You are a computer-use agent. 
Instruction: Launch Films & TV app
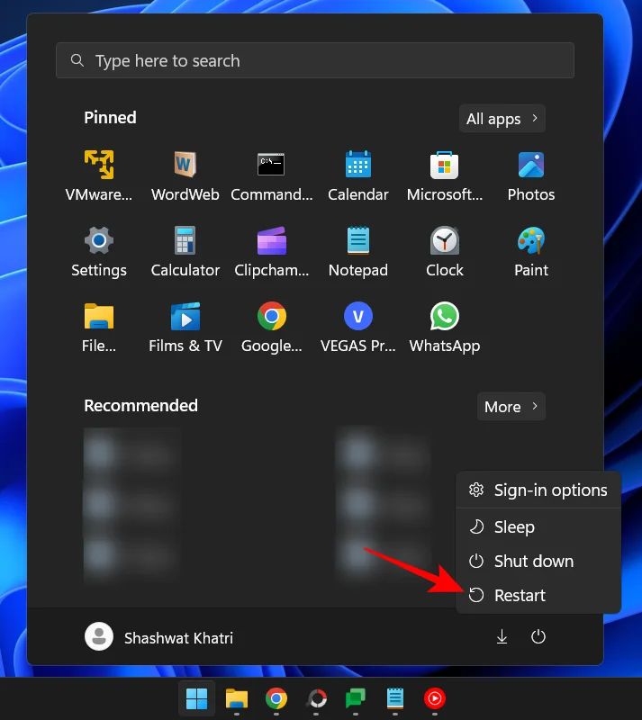click(x=185, y=328)
